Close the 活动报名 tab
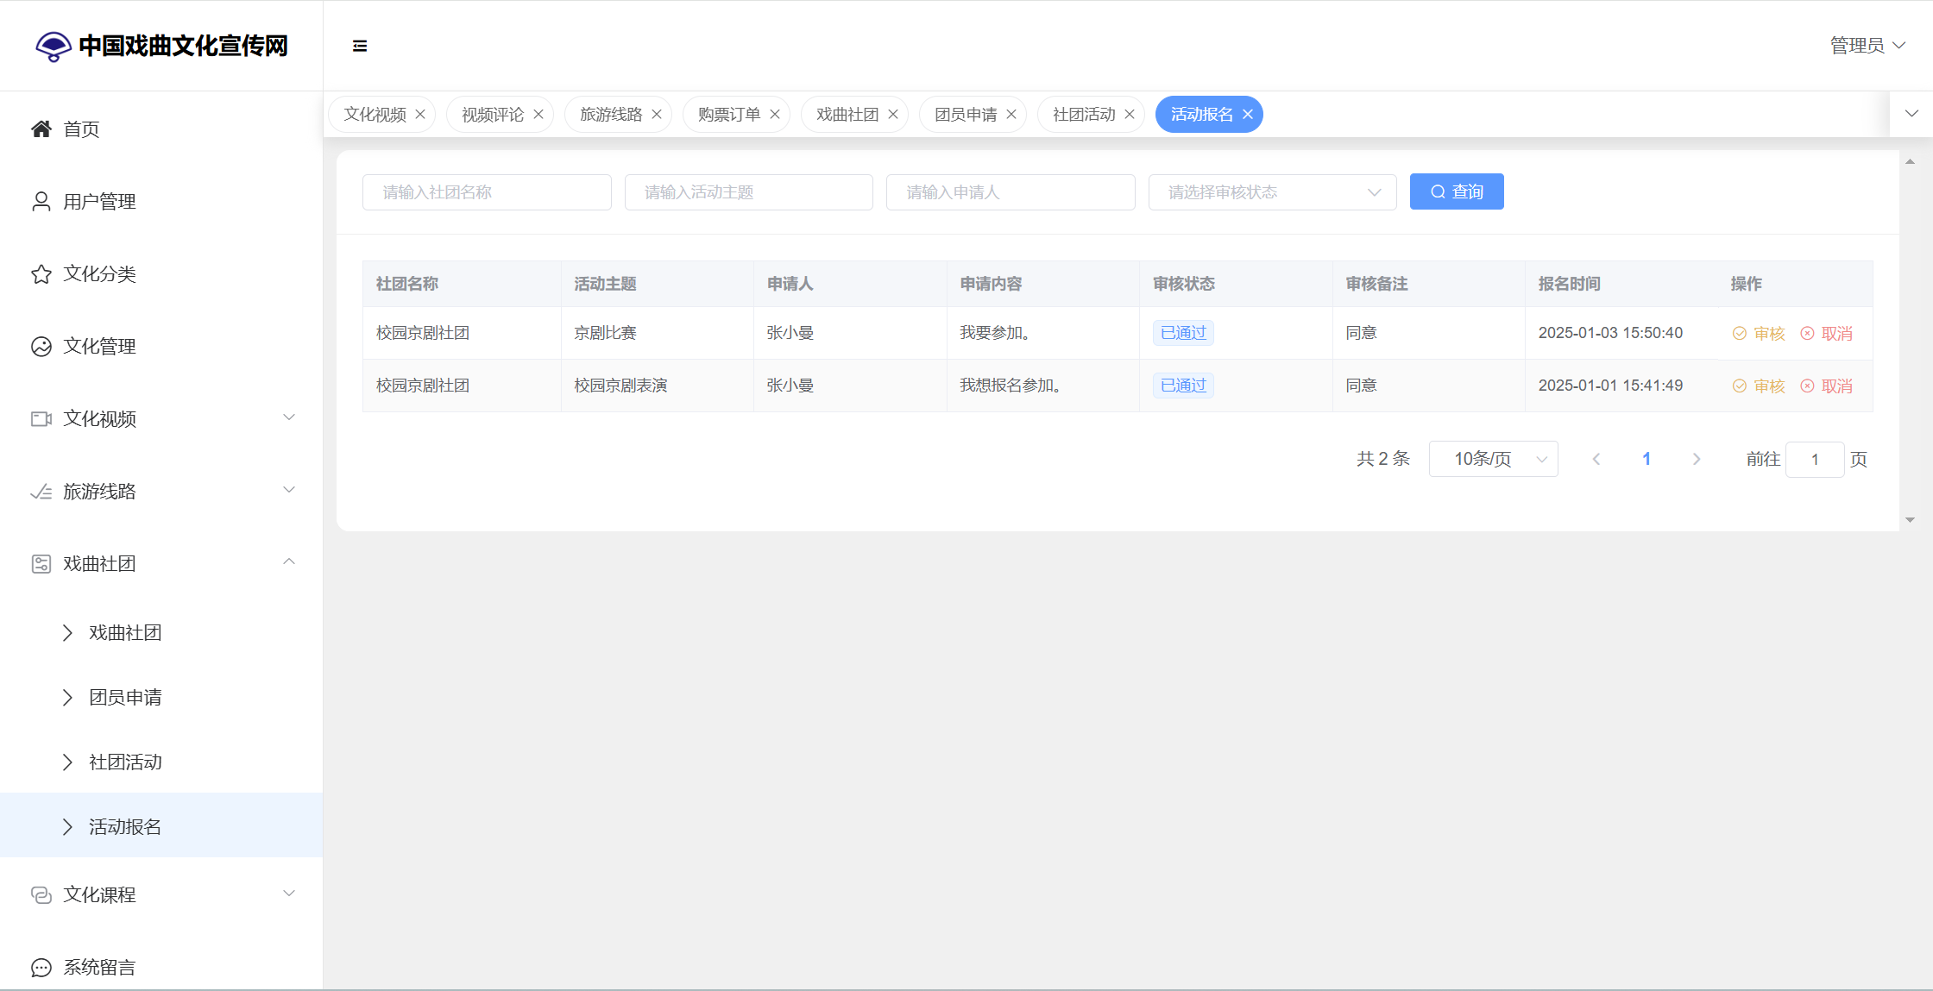Viewport: 1933px width, 991px height. tap(1248, 115)
